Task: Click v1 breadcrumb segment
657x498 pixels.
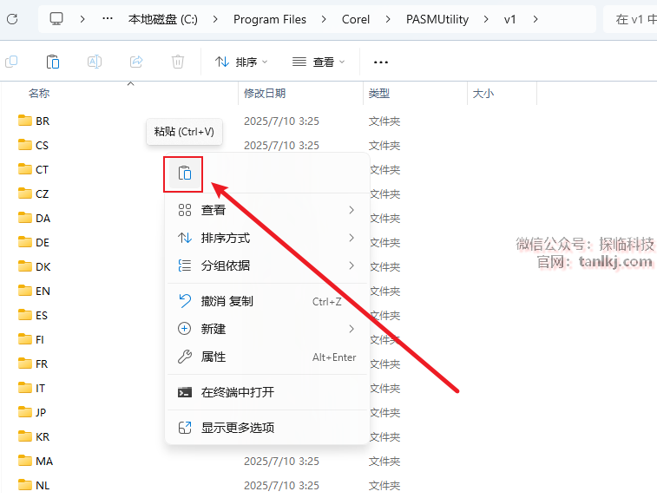Action: pyautogui.click(x=509, y=19)
